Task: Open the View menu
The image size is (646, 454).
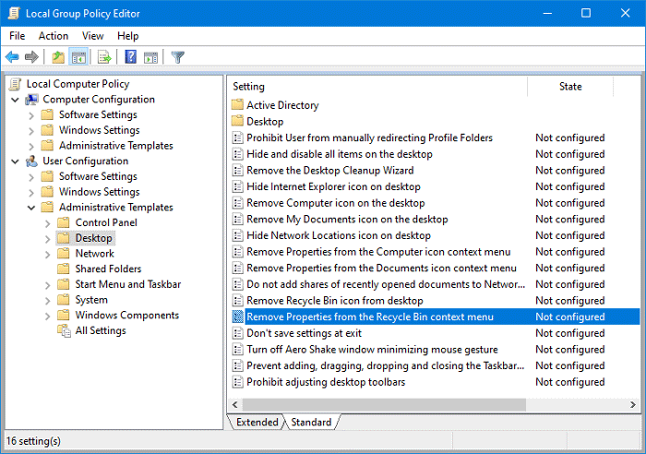Action: 92,36
